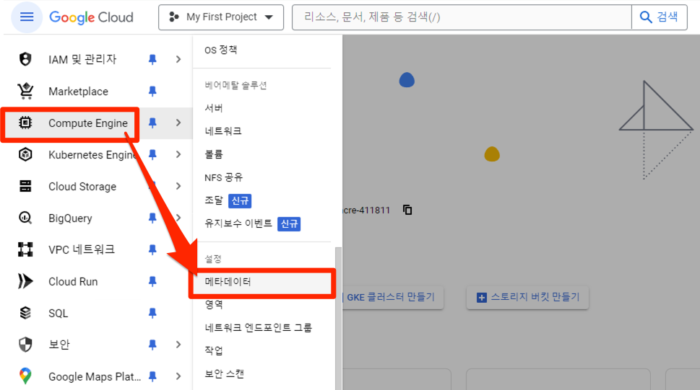The width and height of the screenshot is (700, 390).
Task: Click the Google Cloud logo
Action: [91, 17]
